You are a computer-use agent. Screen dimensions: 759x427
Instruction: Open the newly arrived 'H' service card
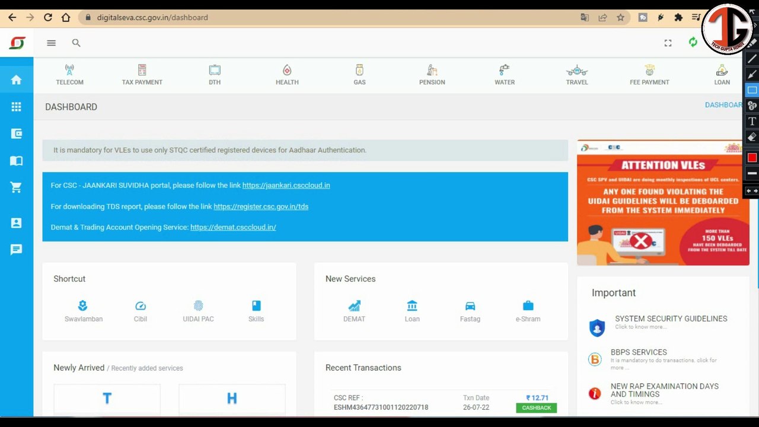[232, 399]
